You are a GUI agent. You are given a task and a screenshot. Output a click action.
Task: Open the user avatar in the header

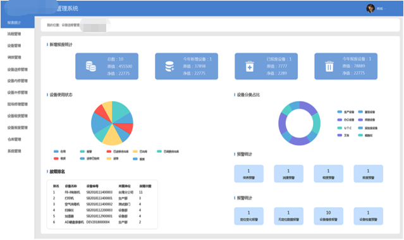(370, 8)
